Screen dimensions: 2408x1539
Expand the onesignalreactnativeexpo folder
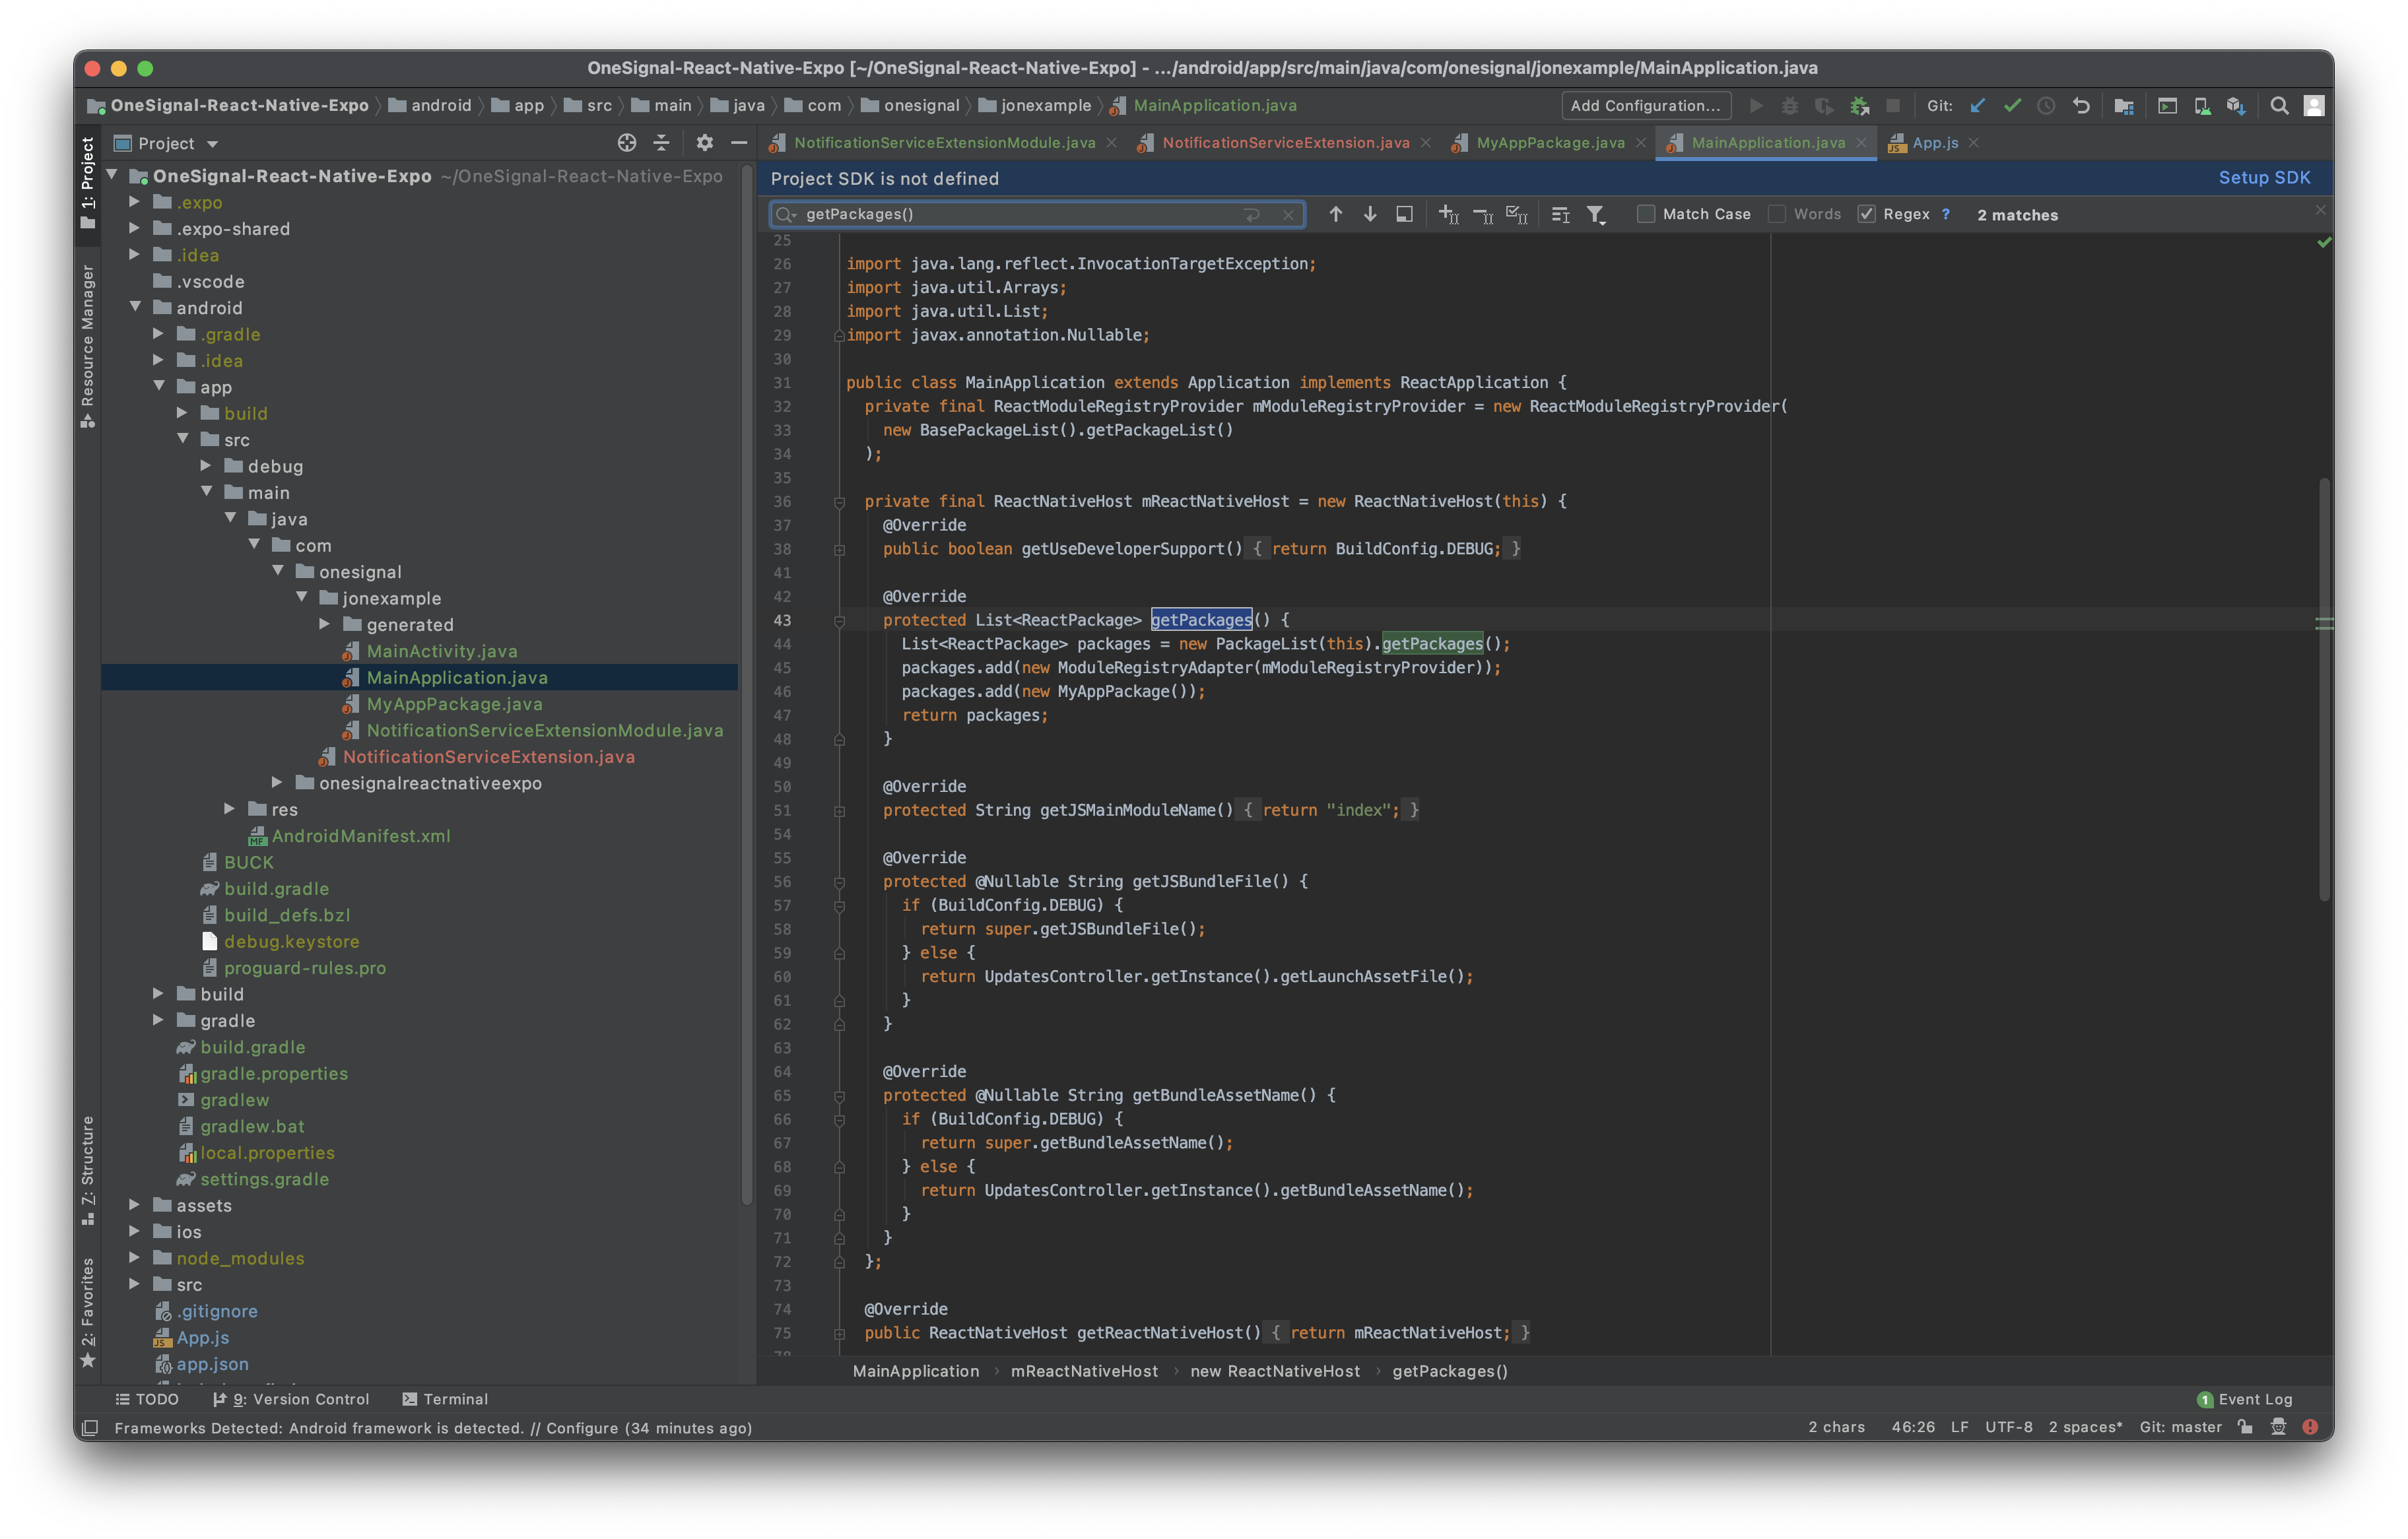pos(277,782)
